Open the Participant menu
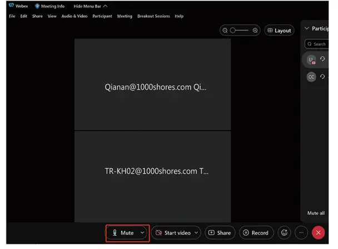Screen dimensions: 338x249 click(x=102, y=16)
